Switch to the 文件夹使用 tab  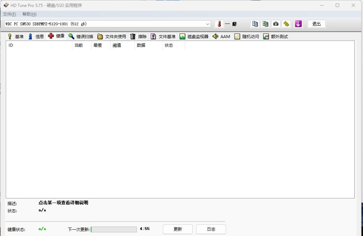click(112, 37)
